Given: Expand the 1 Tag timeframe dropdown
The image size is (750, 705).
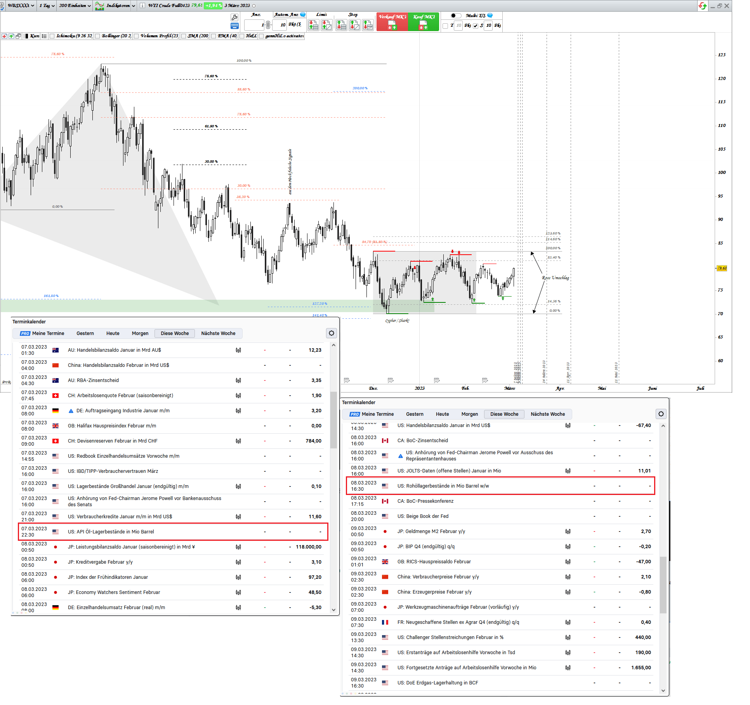Looking at the screenshot, I should click(47, 6).
